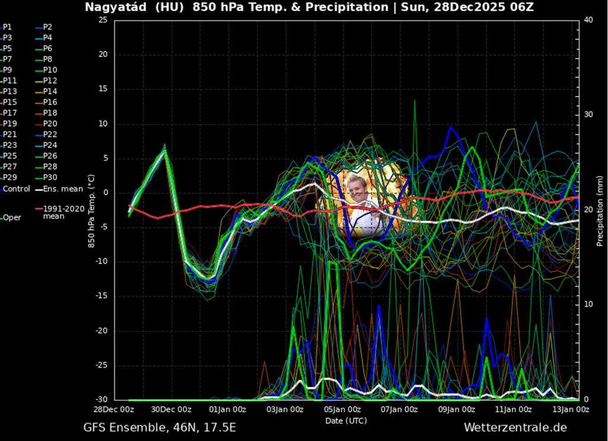Click the Control legend label

[16, 189]
